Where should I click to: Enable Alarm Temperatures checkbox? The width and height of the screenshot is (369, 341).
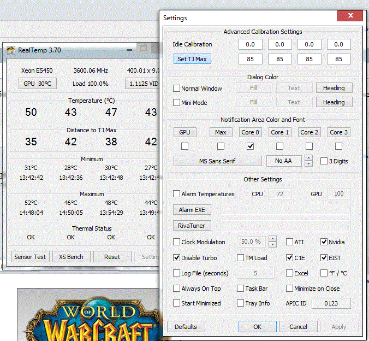(x=176, y=194)
